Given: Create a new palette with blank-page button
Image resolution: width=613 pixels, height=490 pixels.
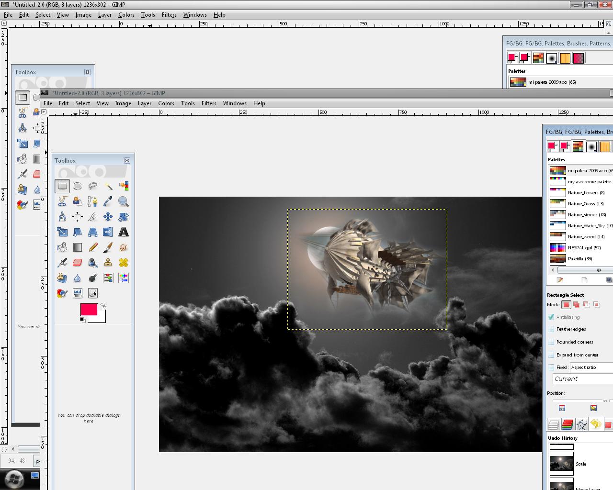Looking at the screenshot, I should [x=584, y=280].
